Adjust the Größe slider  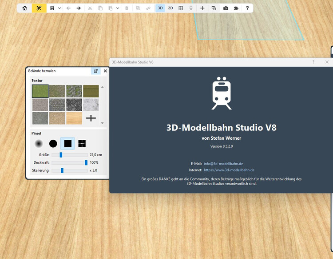(x=70, y=155)
